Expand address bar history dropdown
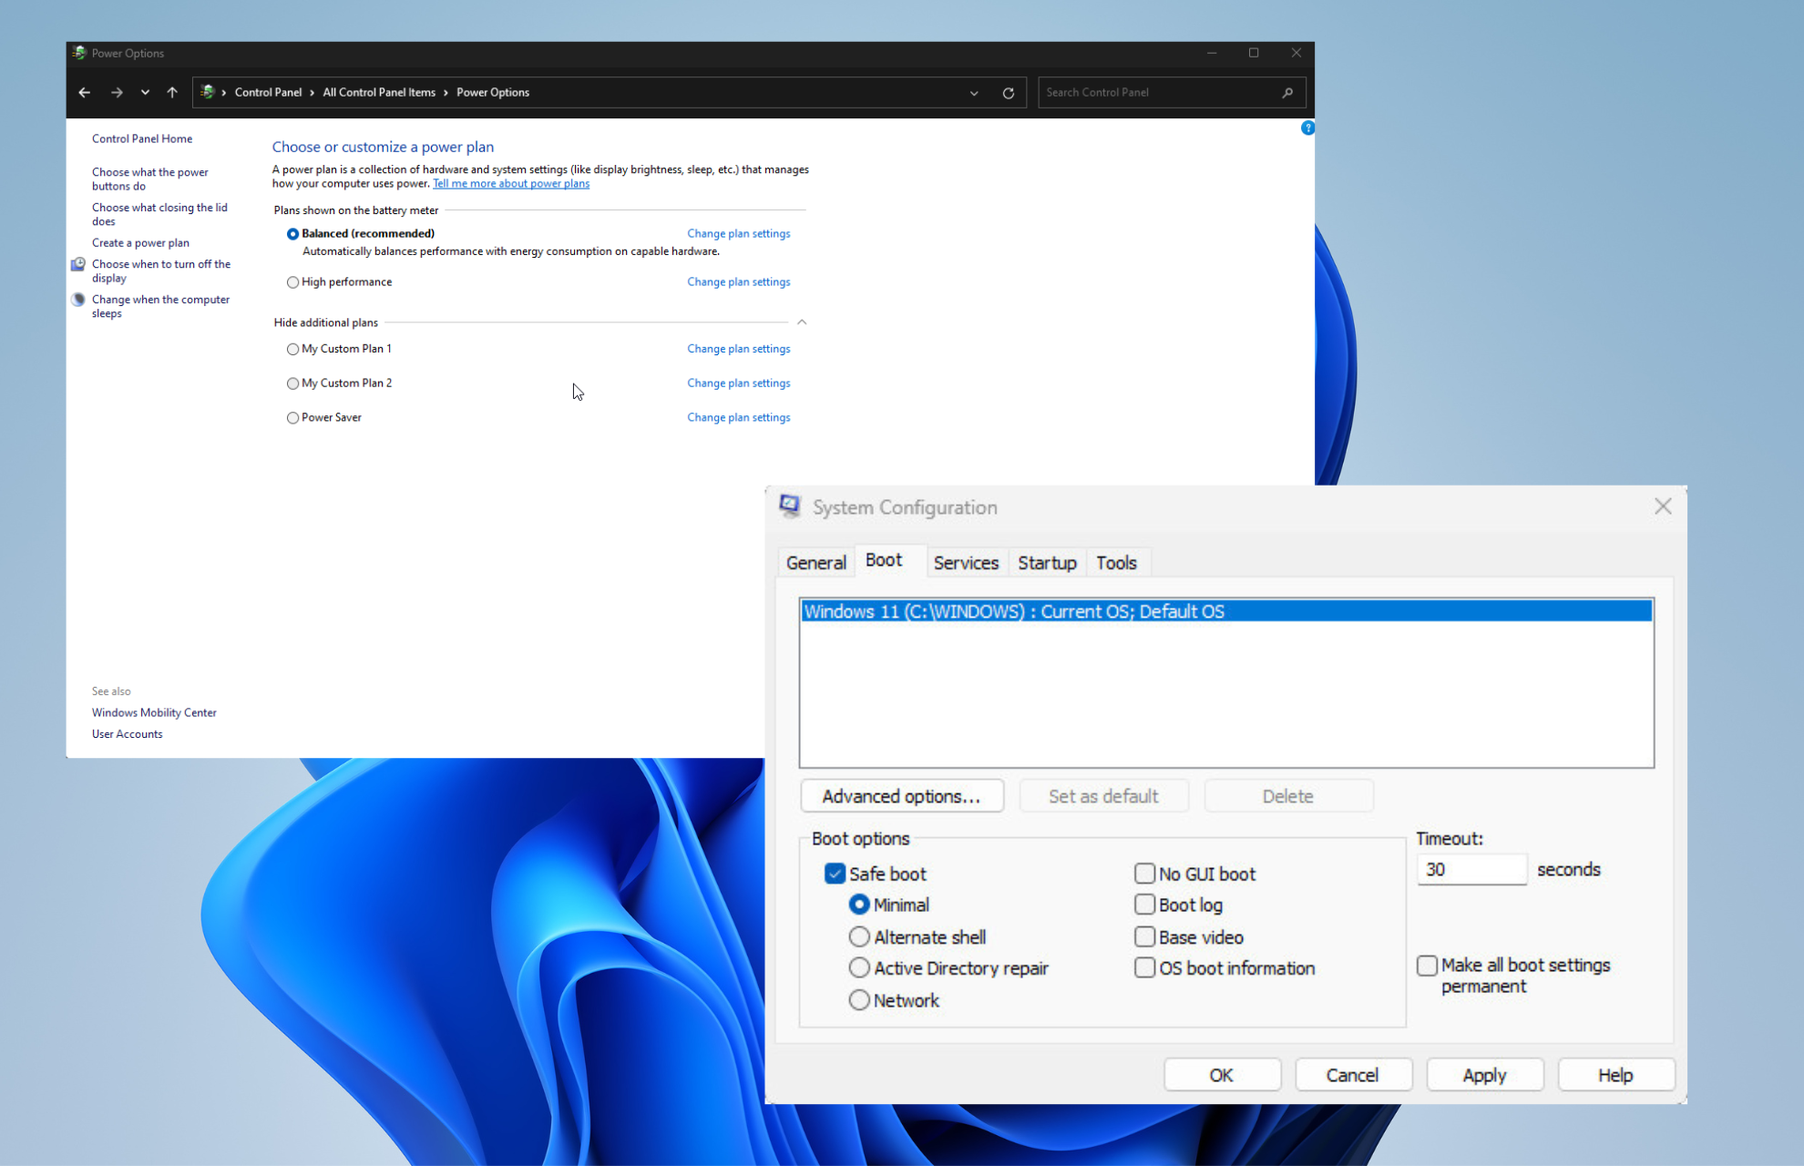The image size is (1804, 1166). pos(974,93)
